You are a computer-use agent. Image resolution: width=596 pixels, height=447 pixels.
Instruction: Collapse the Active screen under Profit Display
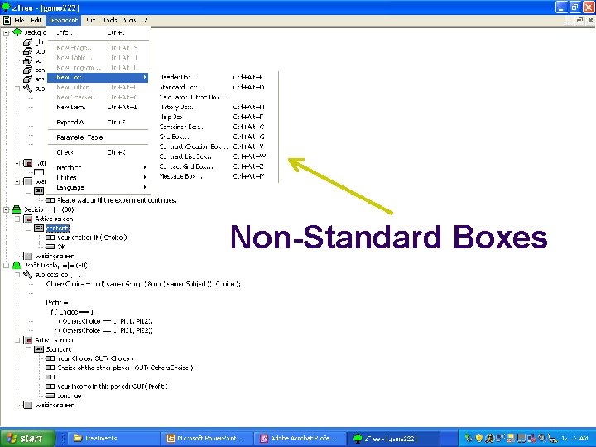(17, 340)
